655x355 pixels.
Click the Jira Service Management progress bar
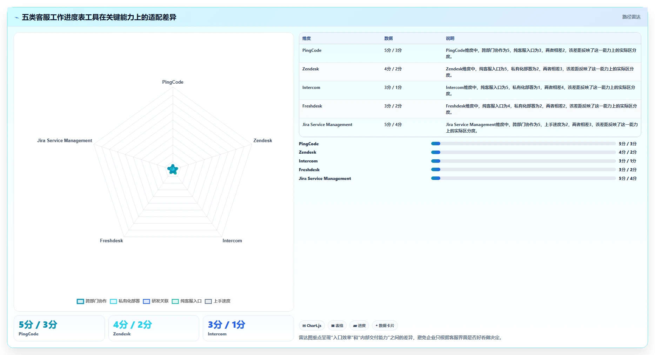[523, 178]
